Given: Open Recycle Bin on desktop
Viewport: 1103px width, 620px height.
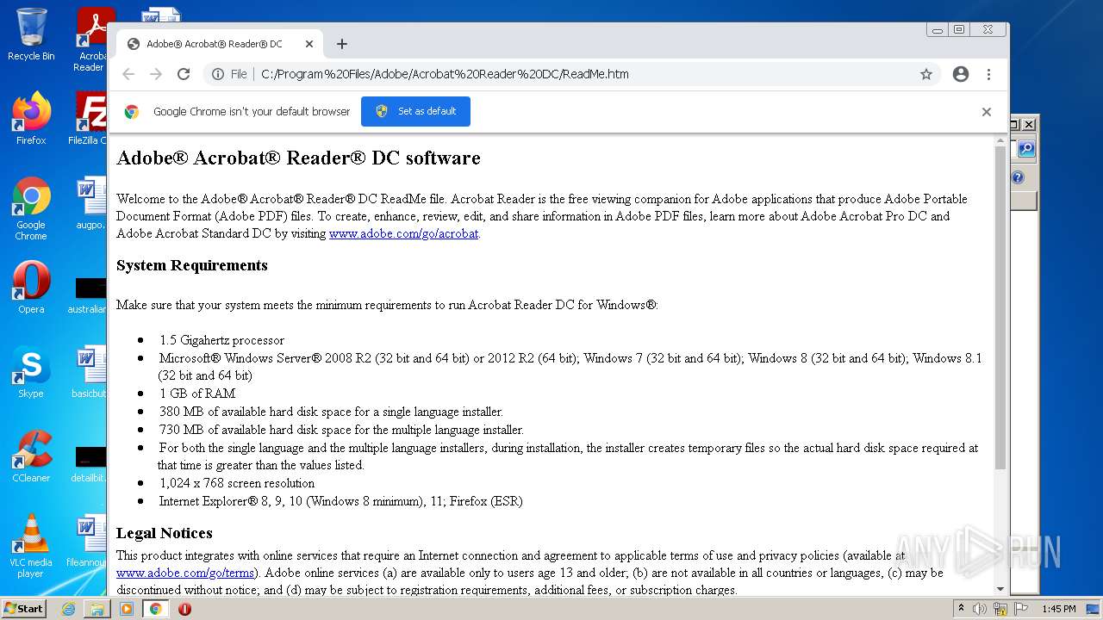Looking at the screenshot, I should point(31,34).
